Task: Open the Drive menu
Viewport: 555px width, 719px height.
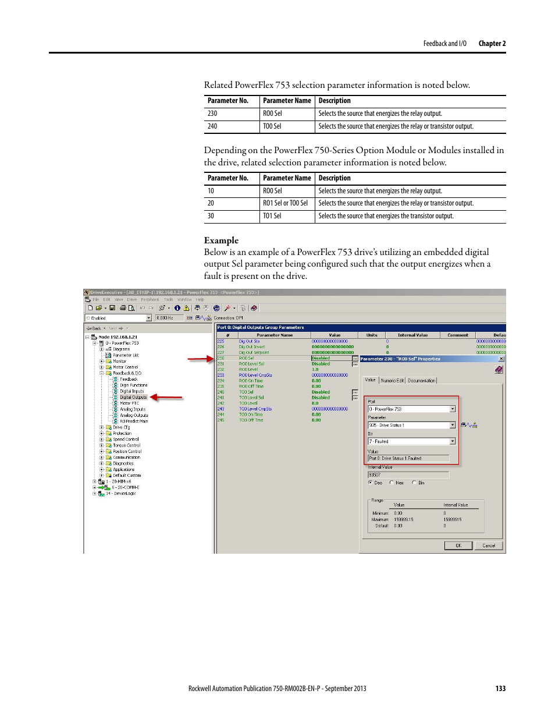Action: tap(132, 299)
